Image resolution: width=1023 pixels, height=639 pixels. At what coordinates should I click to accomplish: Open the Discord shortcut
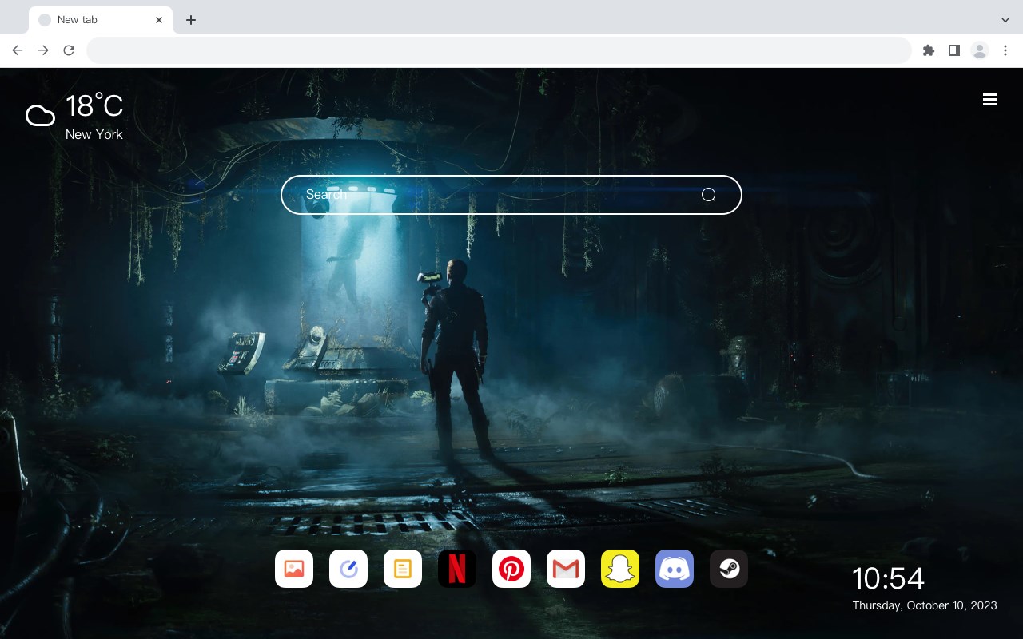(x=675, y=569)
